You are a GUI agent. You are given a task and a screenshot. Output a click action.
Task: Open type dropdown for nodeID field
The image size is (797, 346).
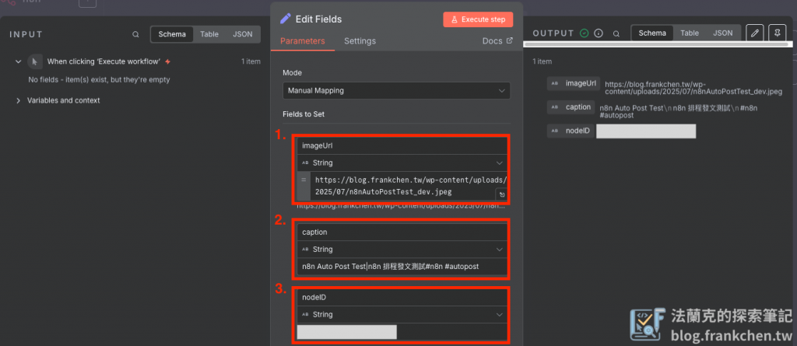point(402,314)
